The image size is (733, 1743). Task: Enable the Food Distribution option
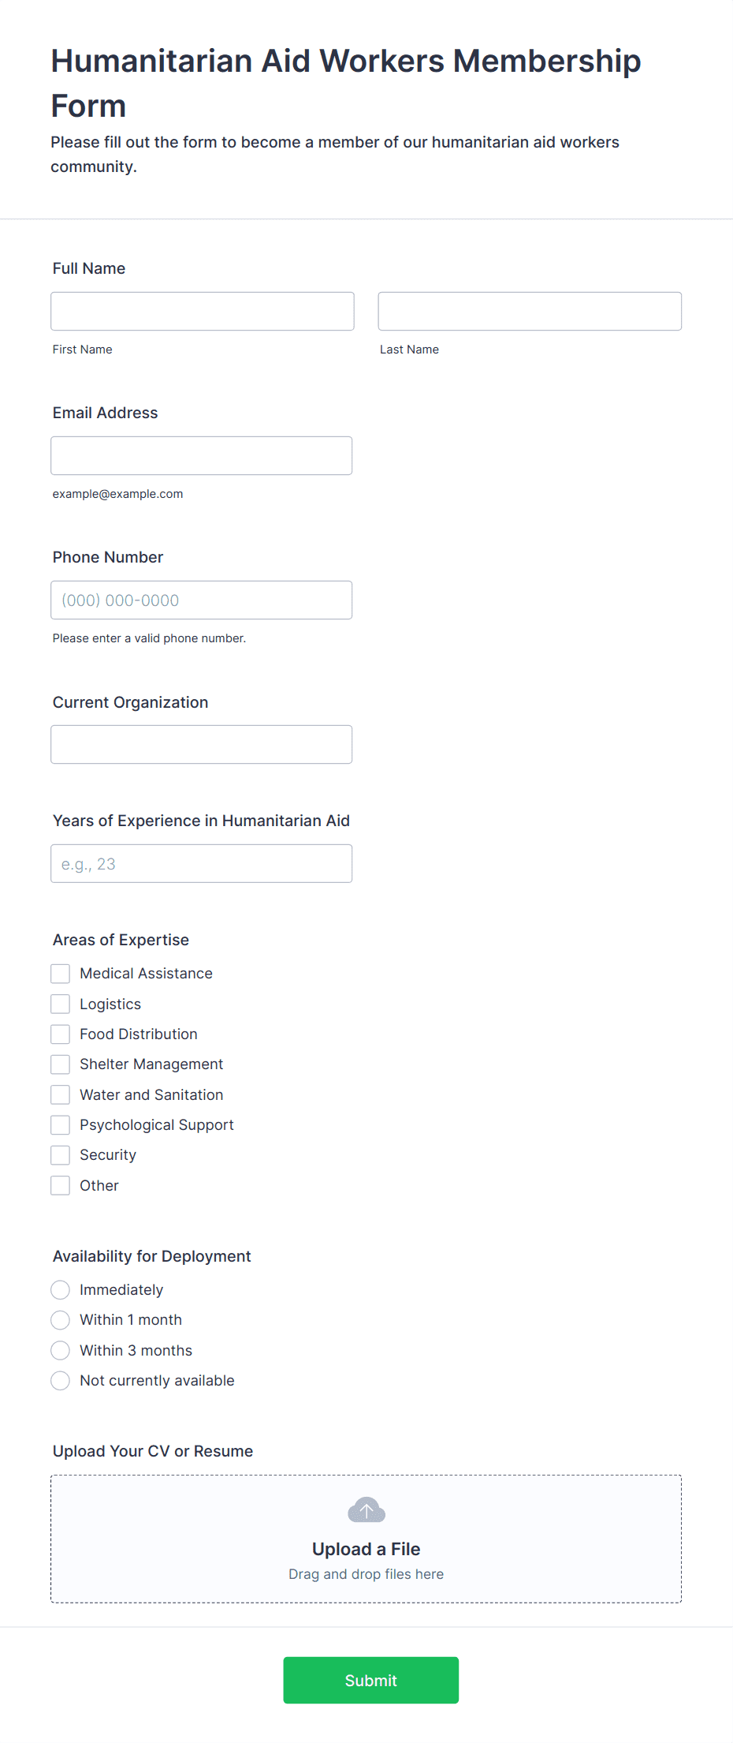pos(61,1034)
